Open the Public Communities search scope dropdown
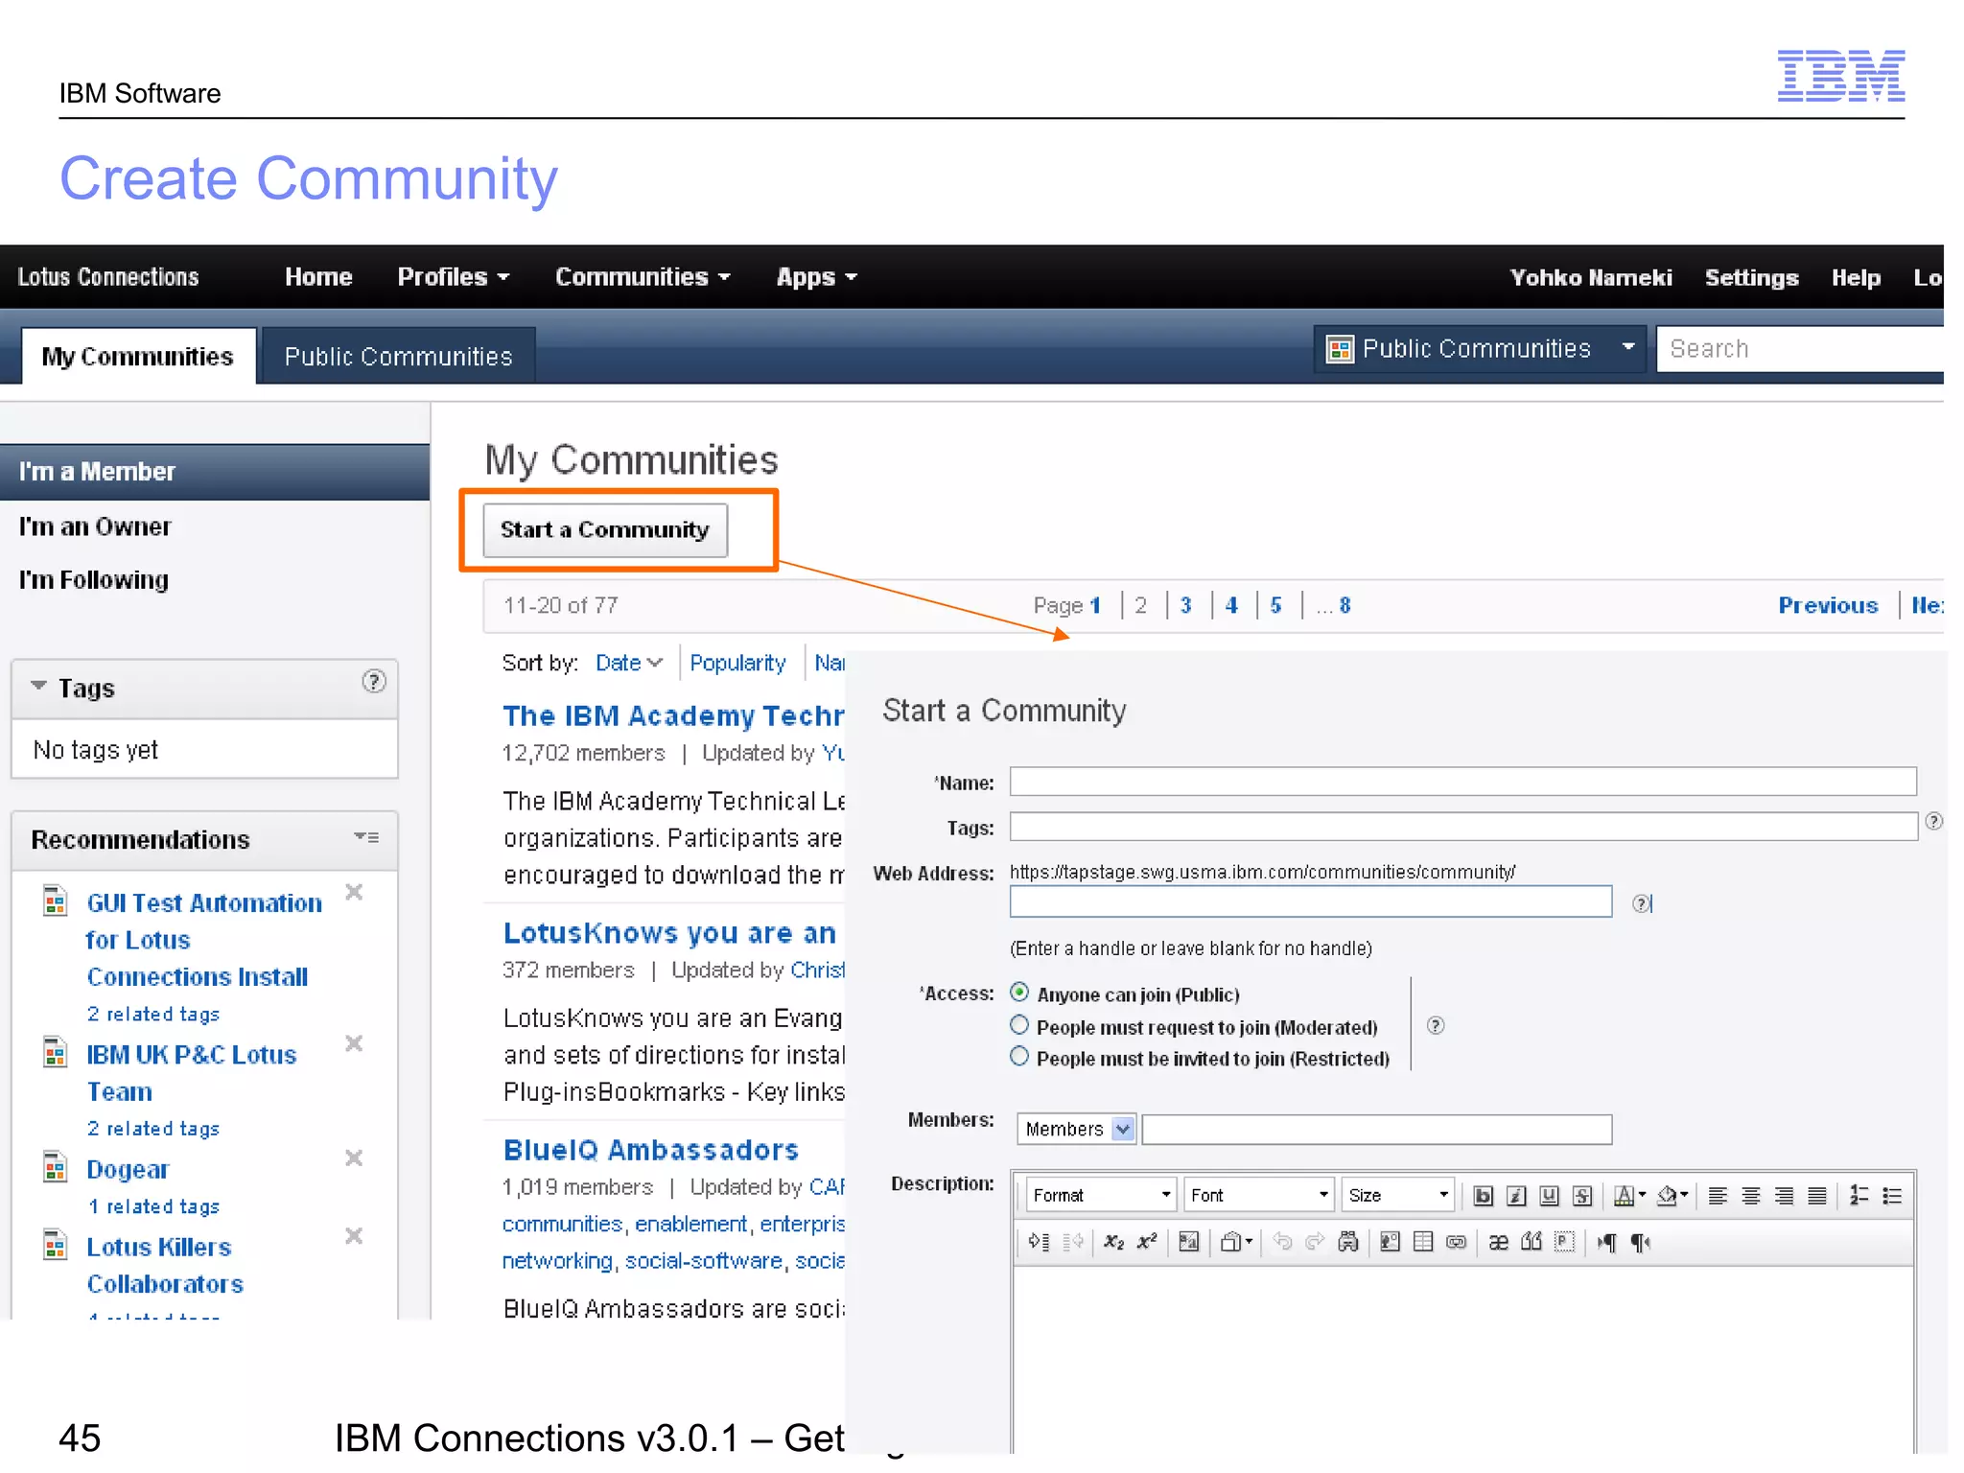1964x1473 pixels. click(x=1480, y=348)
